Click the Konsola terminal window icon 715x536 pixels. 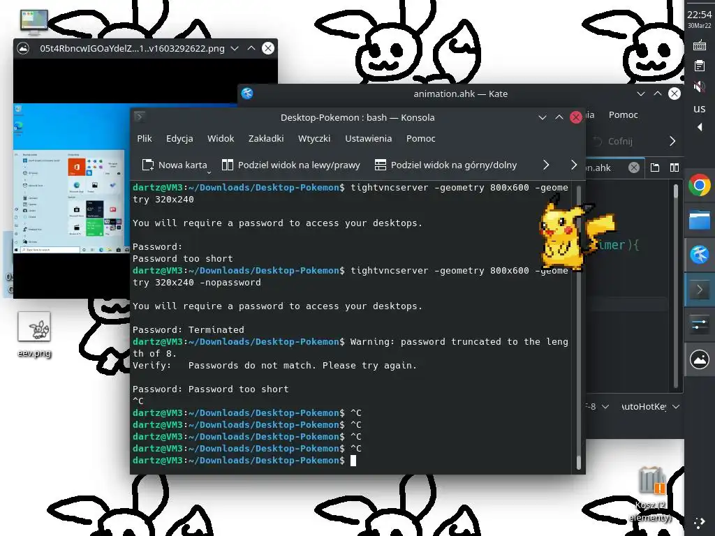[x=140, y=117]
